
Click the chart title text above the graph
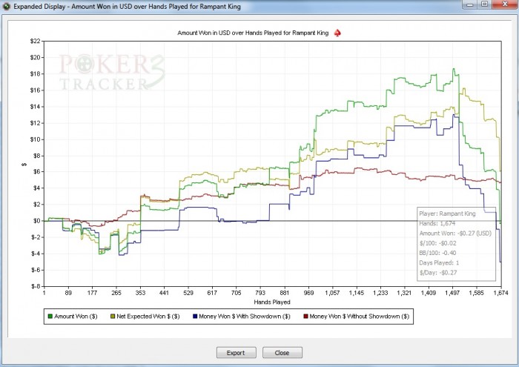253,33
